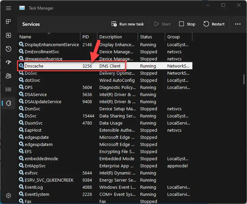Image resolution: width=247 pixels, height=204 pixels.
Task: Sort services by Name column
Action: pos(49,37)
